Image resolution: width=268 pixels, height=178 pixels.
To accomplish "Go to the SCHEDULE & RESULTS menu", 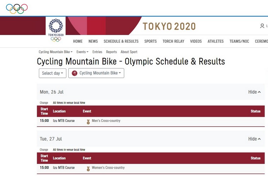I will pyautogui.click(x=121, y=41).
